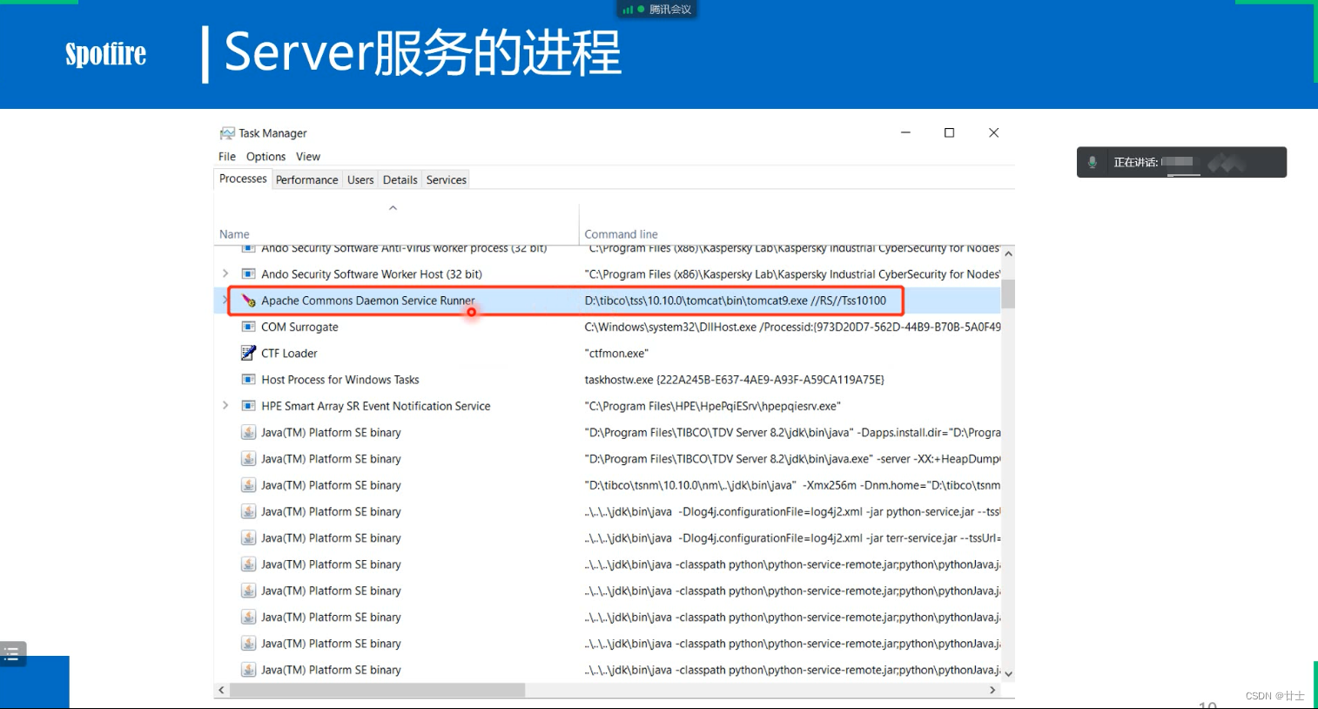The width and height of the screenshot is (1318, 709).
Task: Select Host Process for Windows Tasks name
Action: tap(340, 380)
